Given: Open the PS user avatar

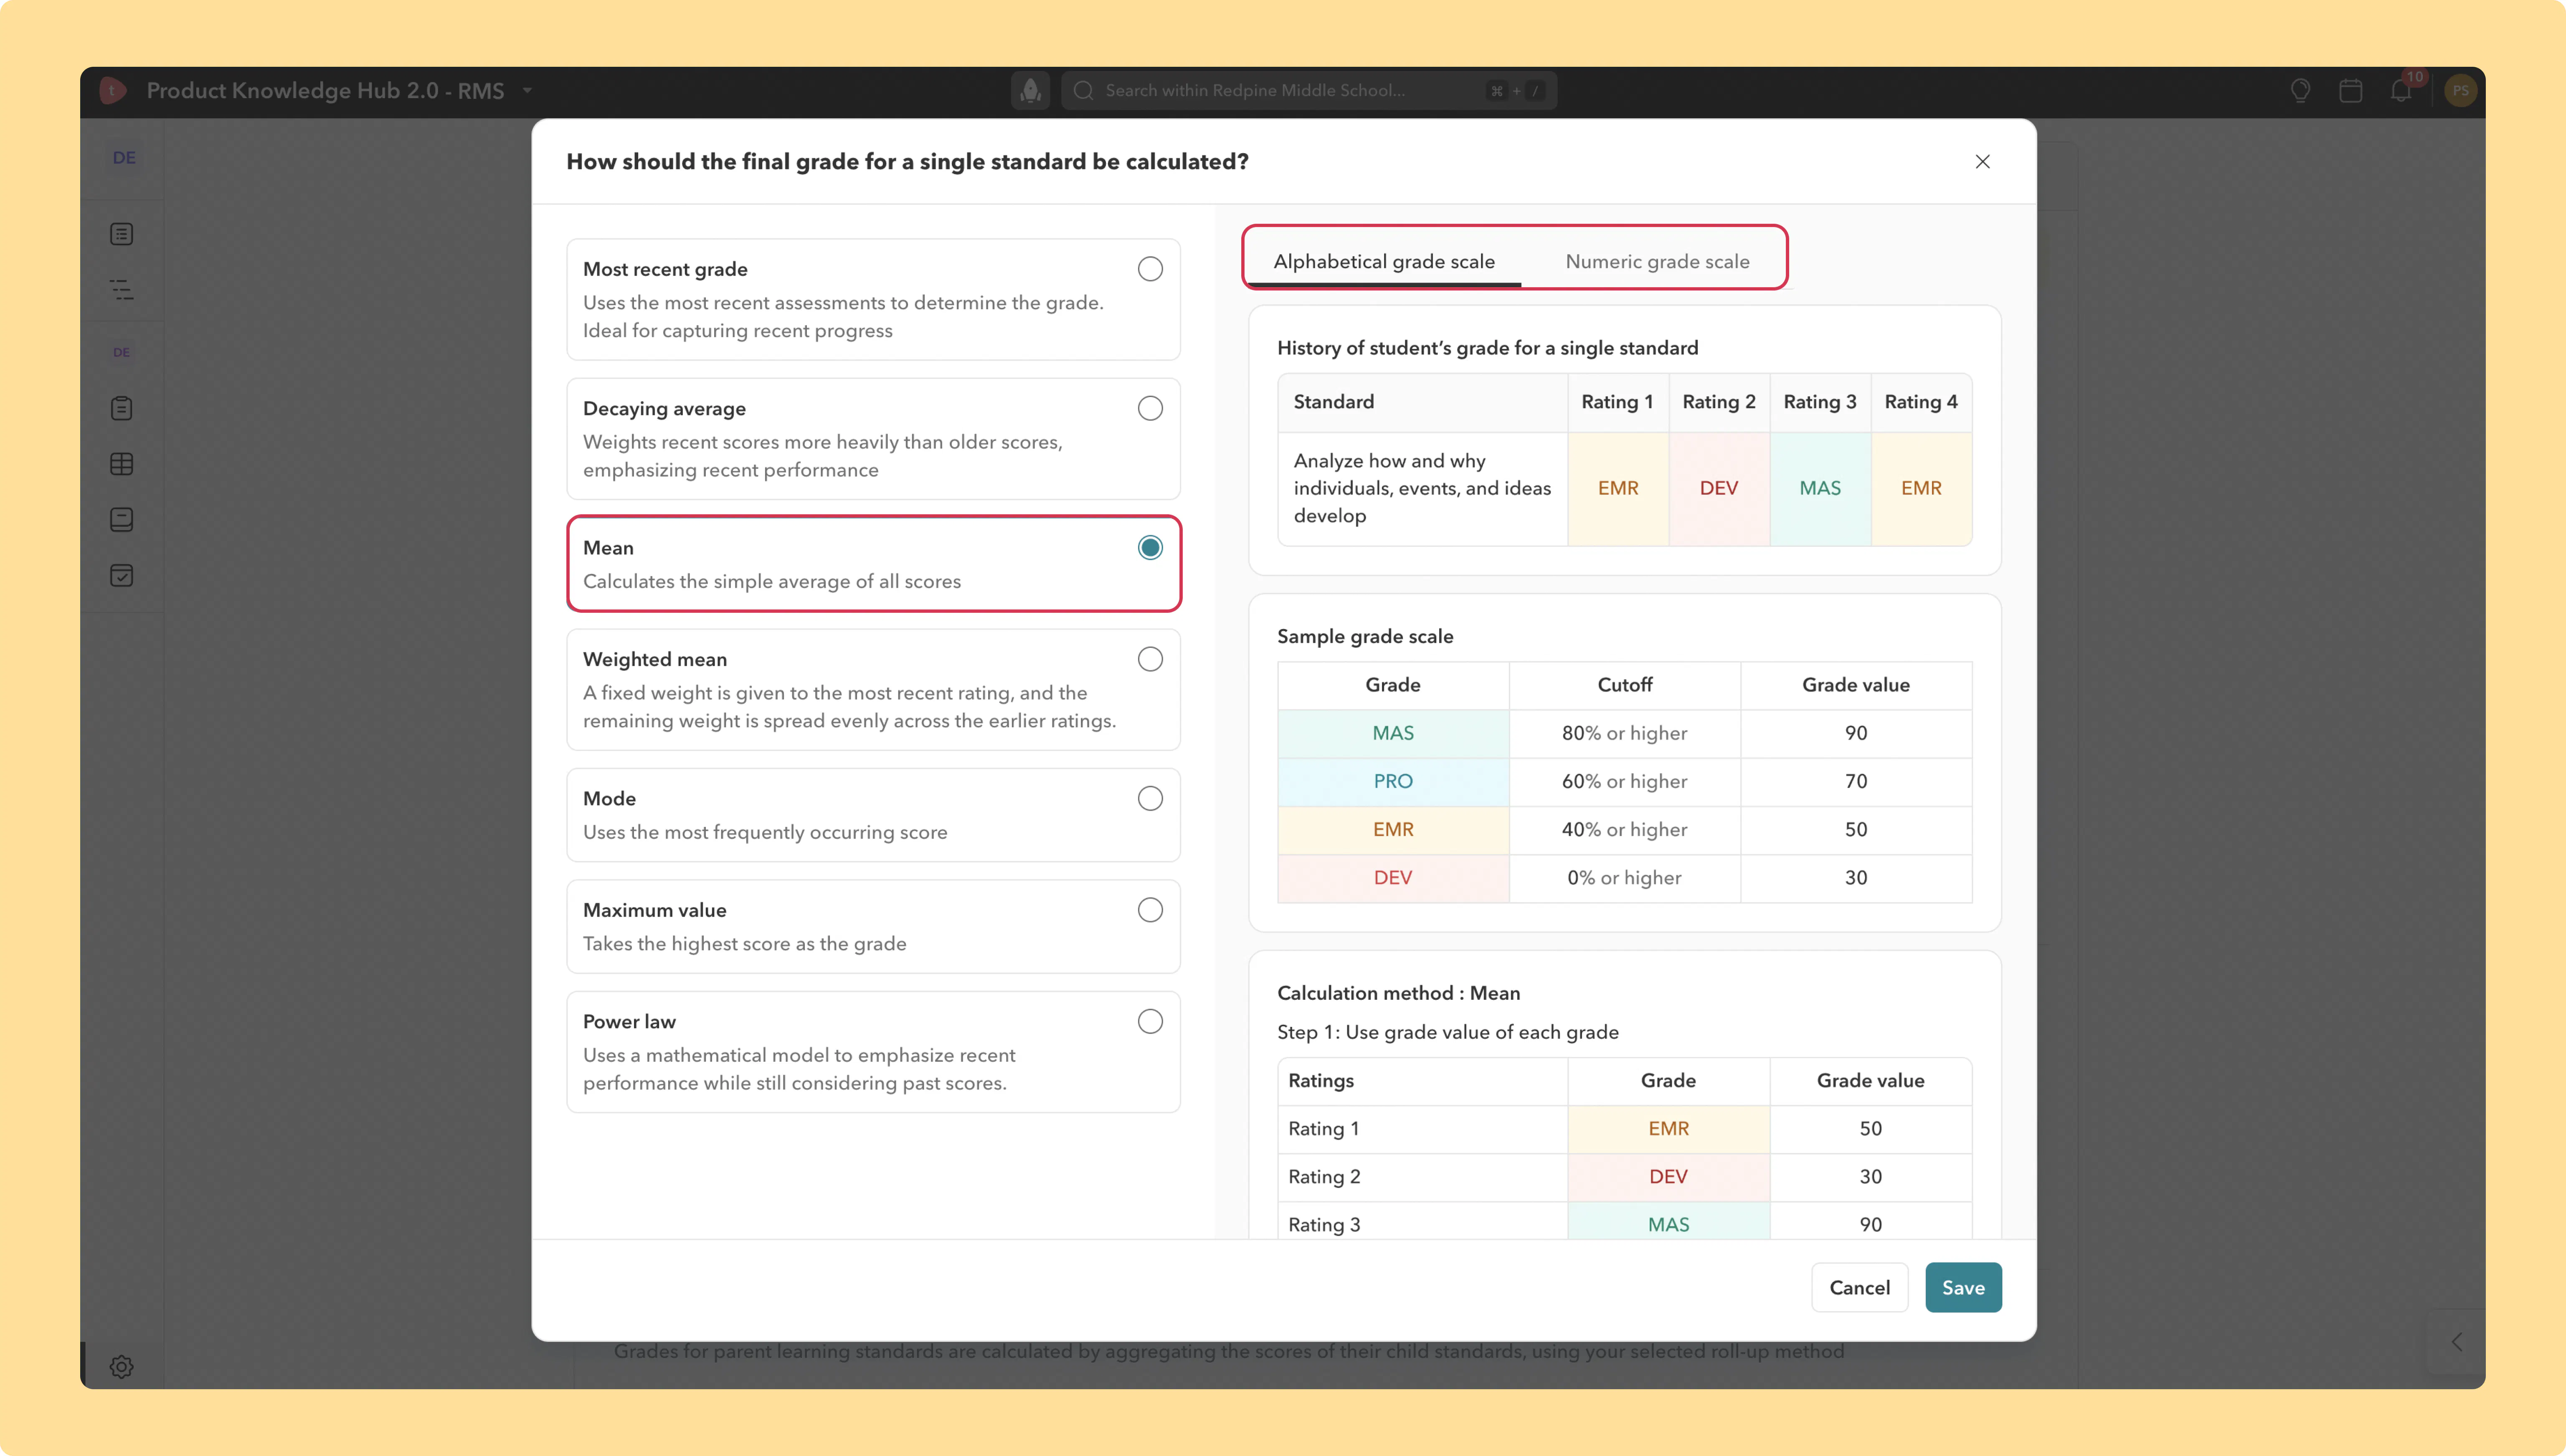Looking at the screenshot, I should pos(2460,91).
